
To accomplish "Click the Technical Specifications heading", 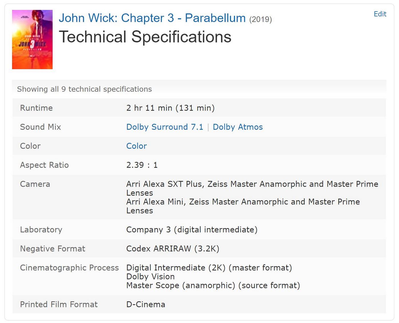I will click(145, 37).
